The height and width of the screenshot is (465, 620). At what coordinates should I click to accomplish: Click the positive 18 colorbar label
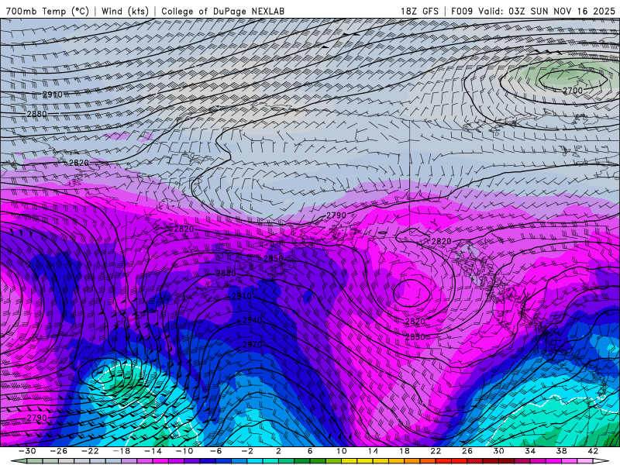click(x=404, y=451)
